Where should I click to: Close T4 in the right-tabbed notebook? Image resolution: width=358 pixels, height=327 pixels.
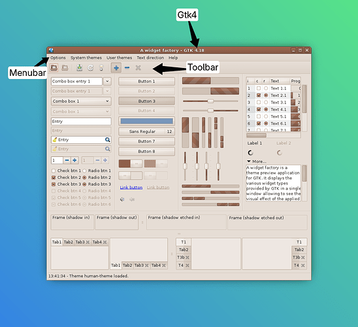[302, 266]
